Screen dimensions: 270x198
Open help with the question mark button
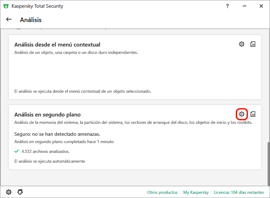point(227,6)
